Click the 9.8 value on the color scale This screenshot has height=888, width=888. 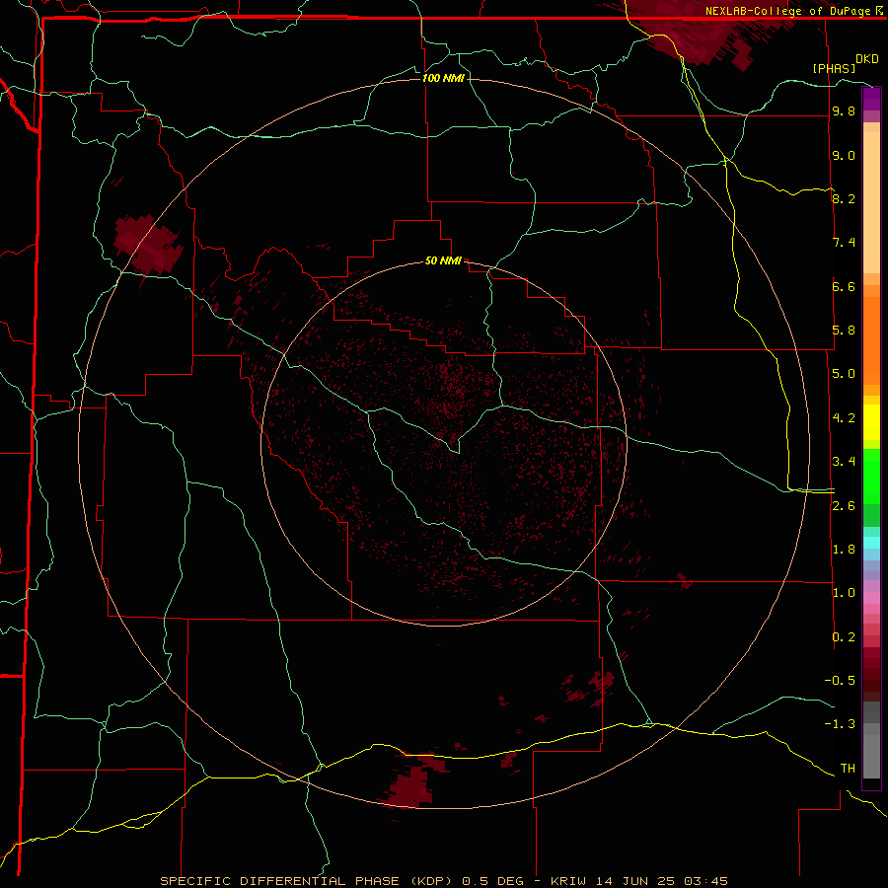pyautogui.click(x=844, y=111)
